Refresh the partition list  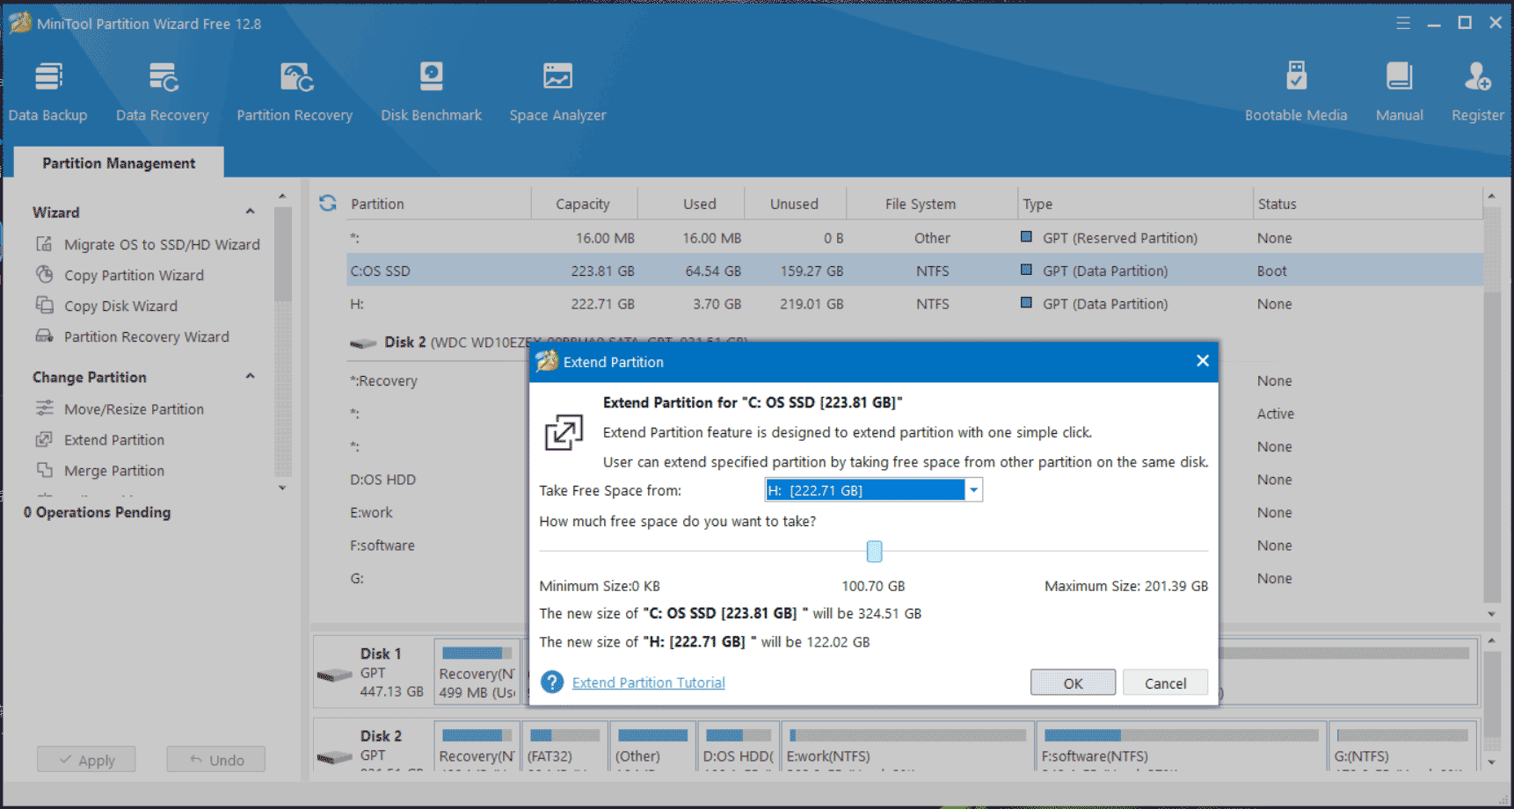(328, 203)
